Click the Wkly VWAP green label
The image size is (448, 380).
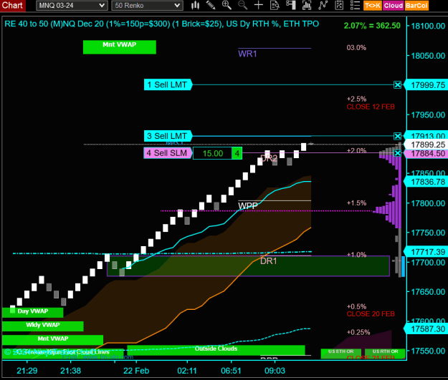[43, 326]
